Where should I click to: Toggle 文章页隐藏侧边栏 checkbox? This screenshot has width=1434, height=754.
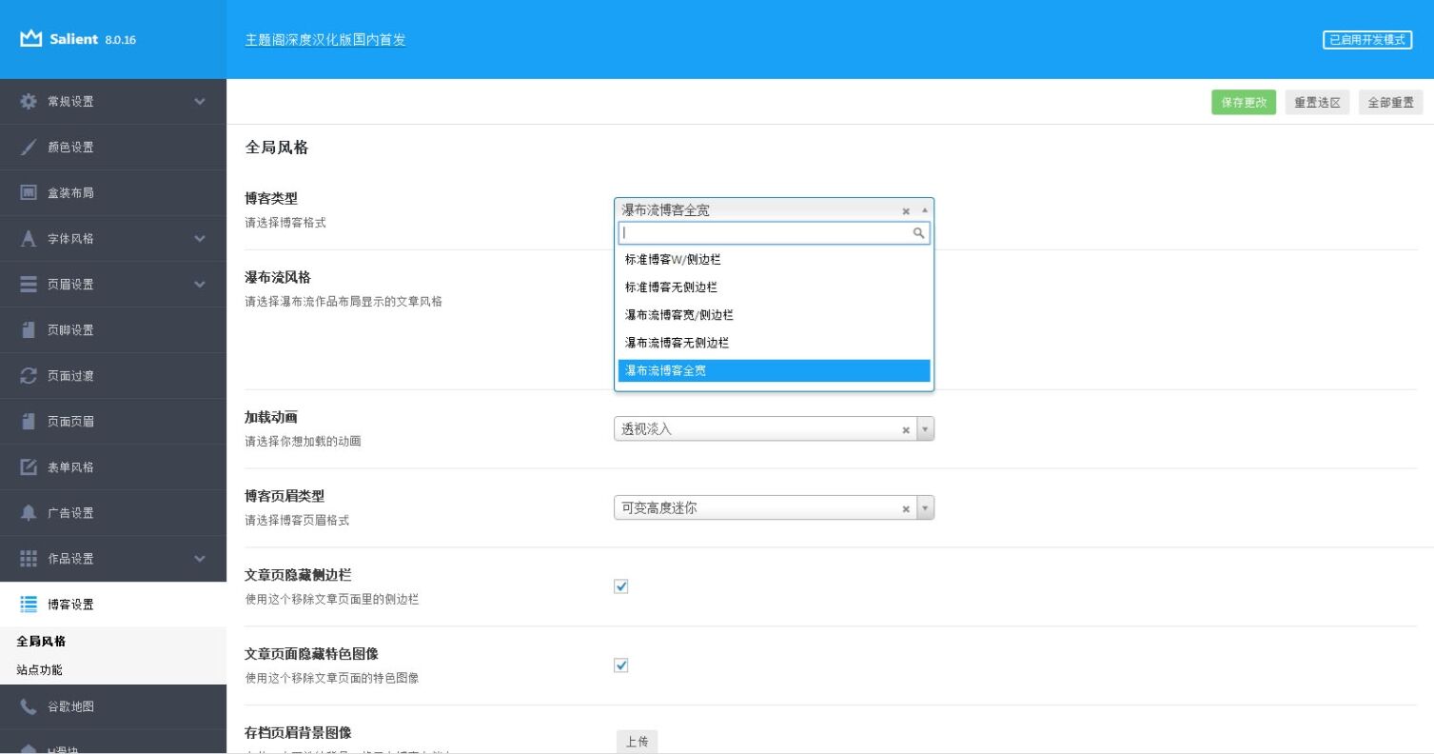621,586
